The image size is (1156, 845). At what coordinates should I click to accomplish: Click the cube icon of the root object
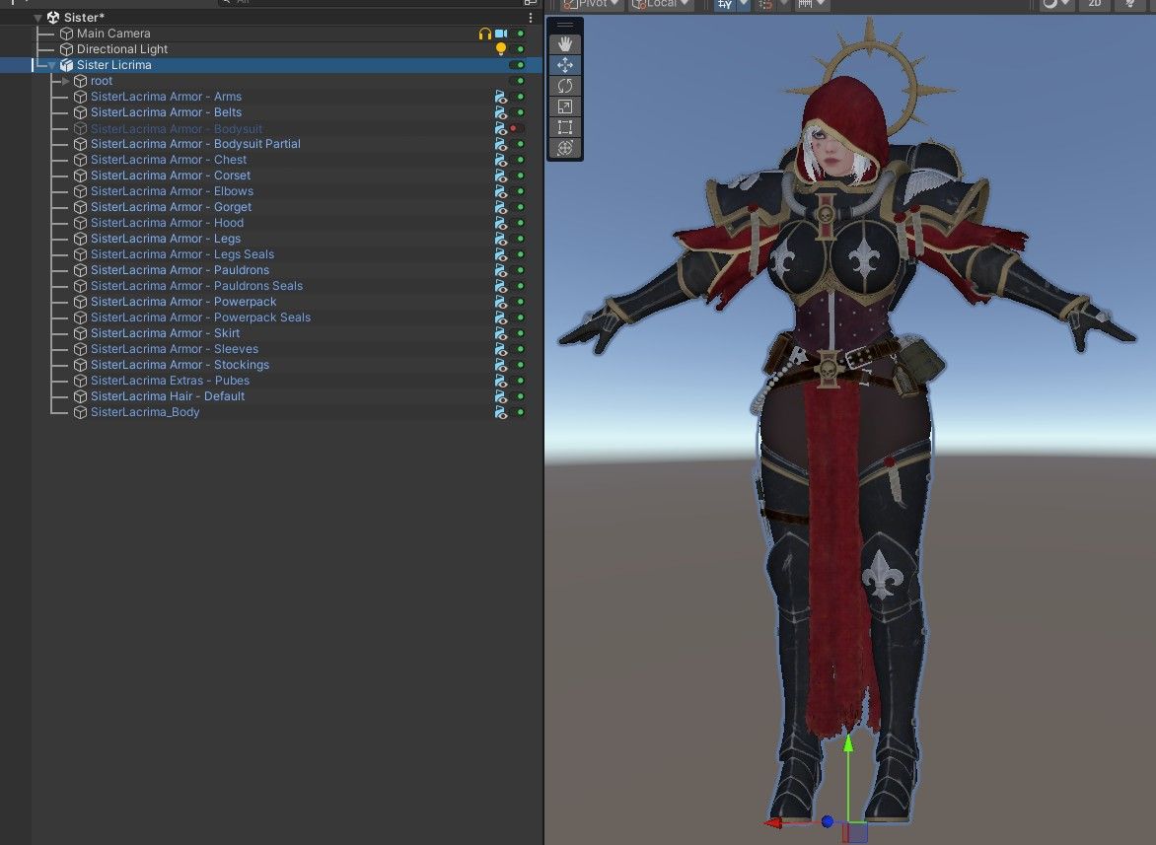click(x=80, y=81)
